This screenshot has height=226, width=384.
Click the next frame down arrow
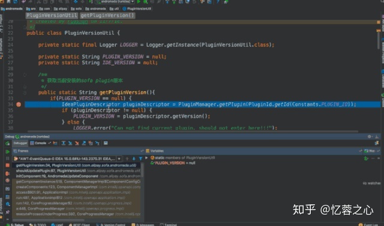(134, 159)
